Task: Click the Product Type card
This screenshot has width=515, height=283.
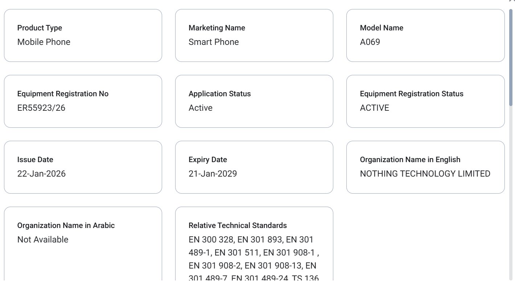Action: pyautogui.click(x=83, y=35)
